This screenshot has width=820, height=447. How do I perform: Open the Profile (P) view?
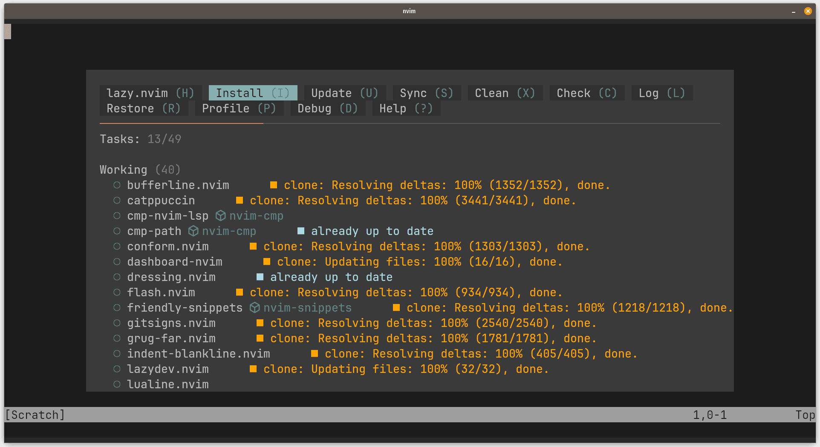(x=239, y=109)
